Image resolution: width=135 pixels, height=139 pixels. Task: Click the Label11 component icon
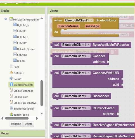pyautogui.click(x=15, y=31)
